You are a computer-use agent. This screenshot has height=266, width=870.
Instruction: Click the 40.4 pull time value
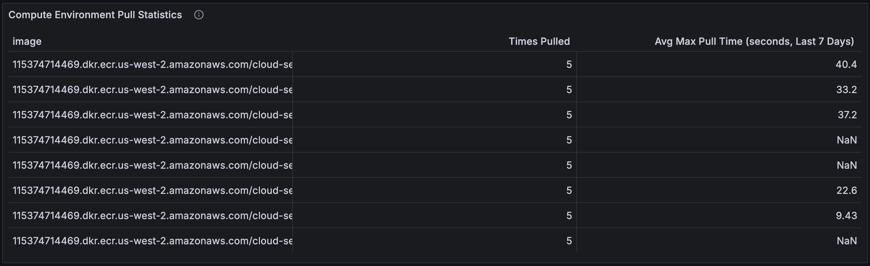pyautogui.click(x=846, y=64)
